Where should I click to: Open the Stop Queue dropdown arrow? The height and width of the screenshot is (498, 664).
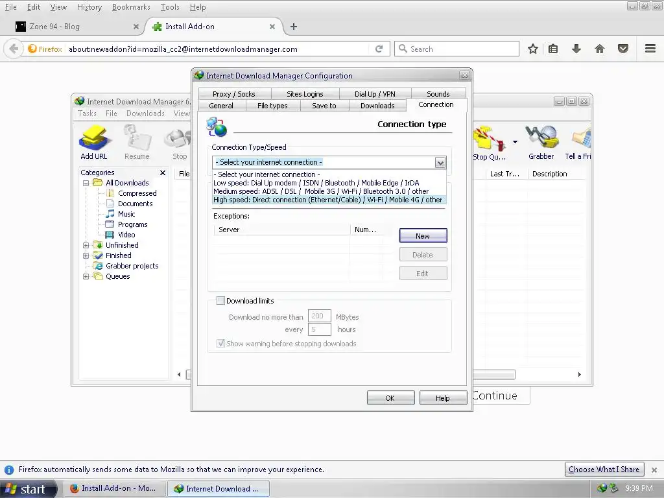click(515, 142)
